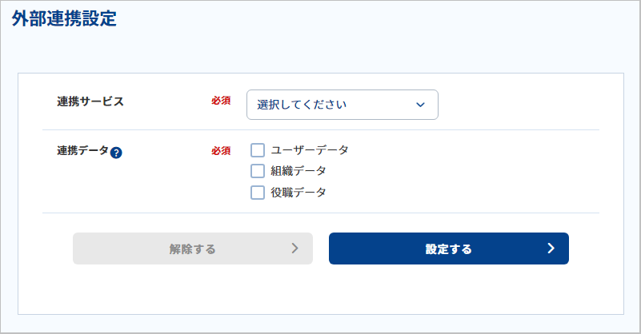The width and height of the screenshot is (641, 334).
Task: Check the ユーザーデータ checkbox
Action: (258, 150)
